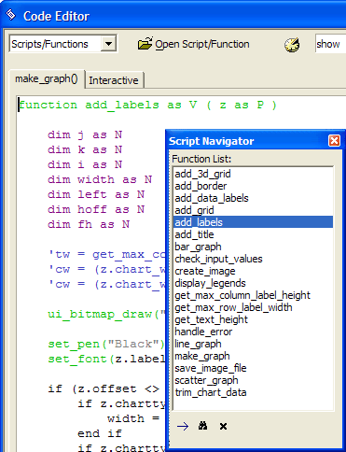Close the Script Navigator panel
346x452 pixels.
334,141
